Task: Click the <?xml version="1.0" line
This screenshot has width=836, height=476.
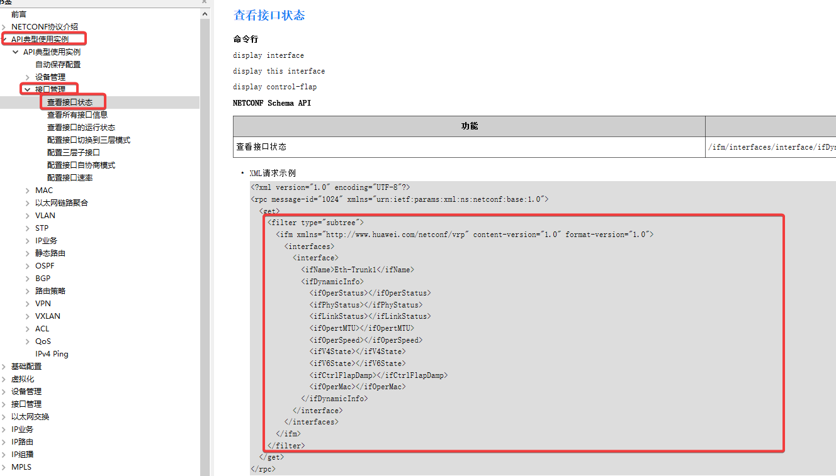Action: click(x=330, y=187)
